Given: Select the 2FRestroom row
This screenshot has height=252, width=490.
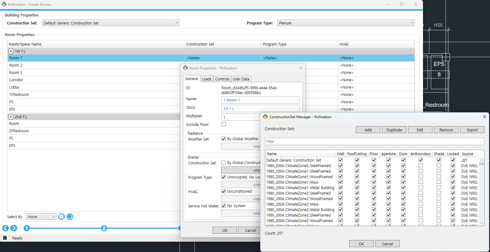Looking at the screenshot, I should coord(94,131).
